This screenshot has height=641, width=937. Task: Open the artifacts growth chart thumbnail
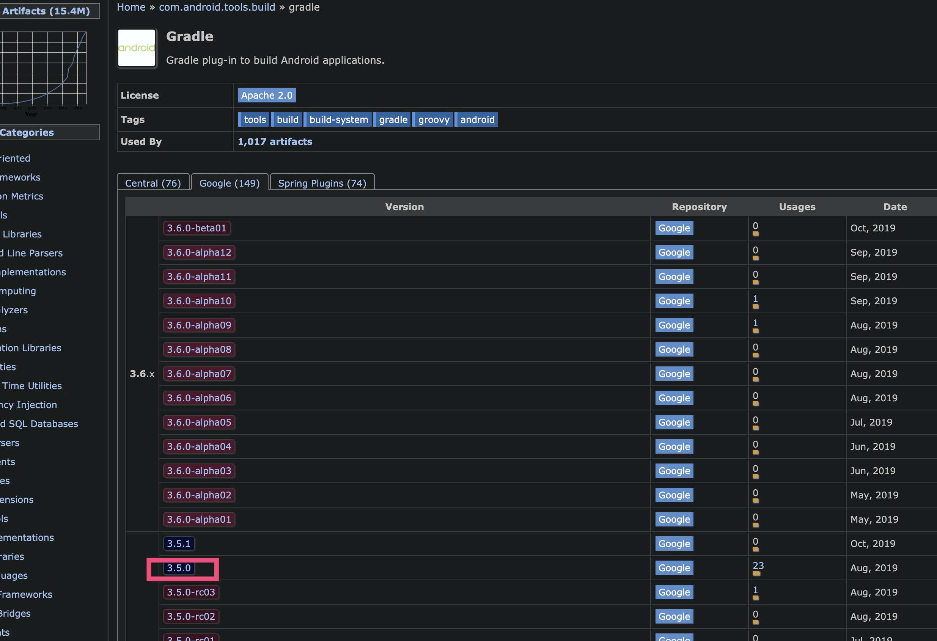(x=43, y=69)
